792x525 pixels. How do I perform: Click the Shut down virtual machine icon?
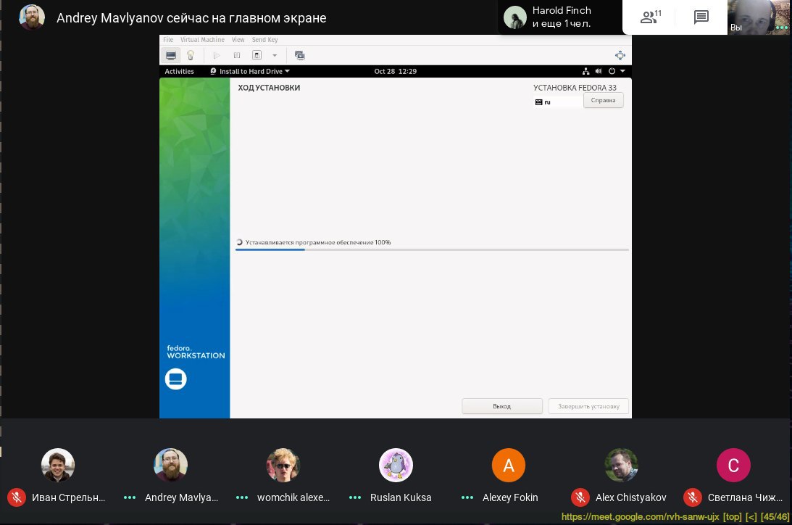pyautogui.click(x=257, y=55)
